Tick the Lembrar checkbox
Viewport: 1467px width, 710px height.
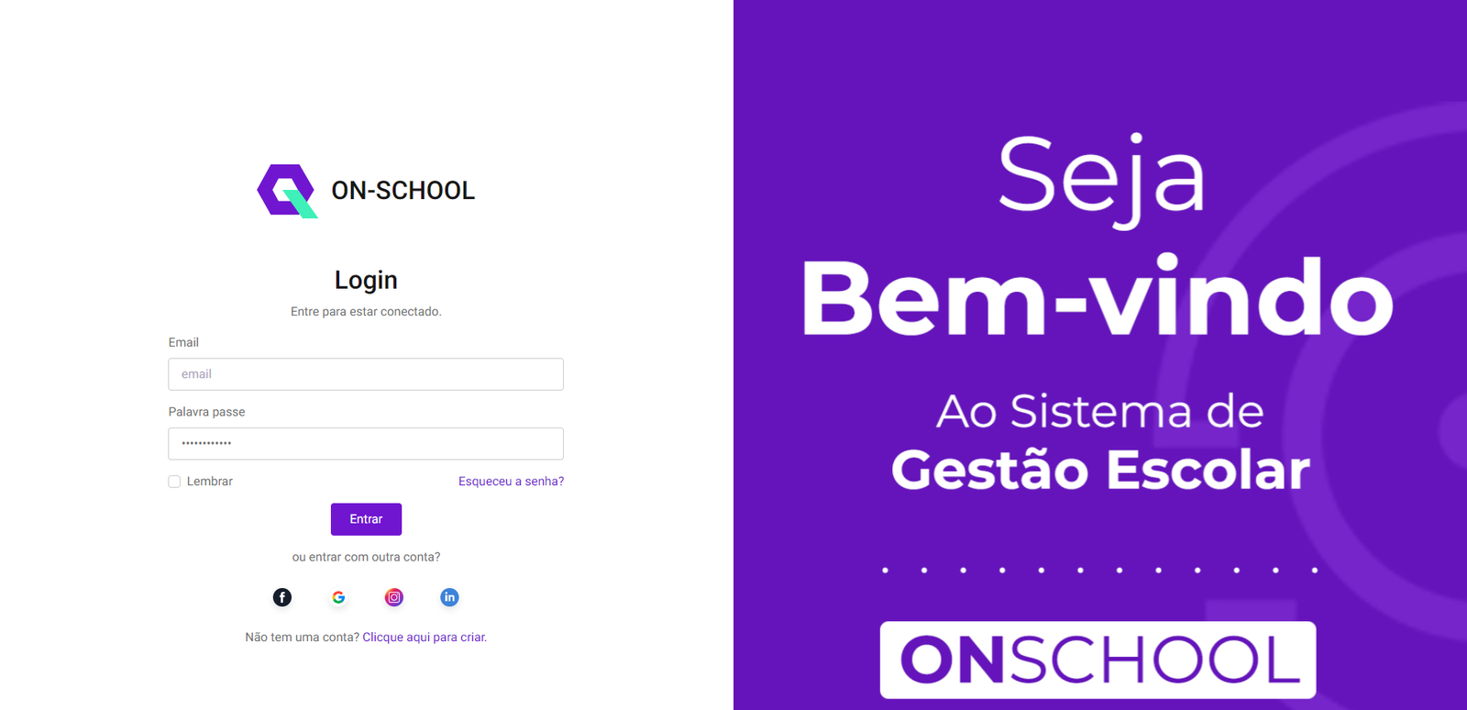(174, 482)
